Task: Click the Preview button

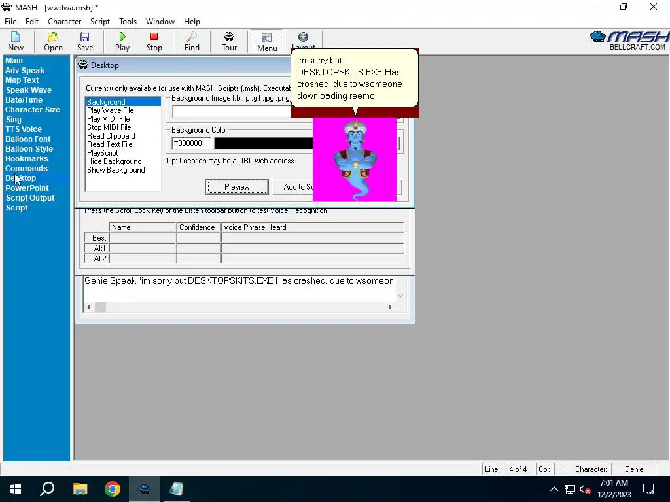Action: (237, 187)
